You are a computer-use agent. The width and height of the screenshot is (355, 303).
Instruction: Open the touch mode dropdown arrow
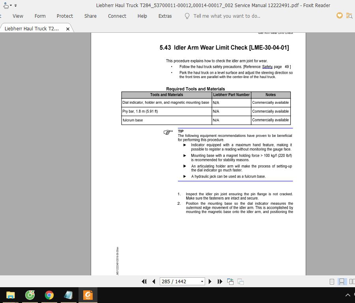click(11, 5)
